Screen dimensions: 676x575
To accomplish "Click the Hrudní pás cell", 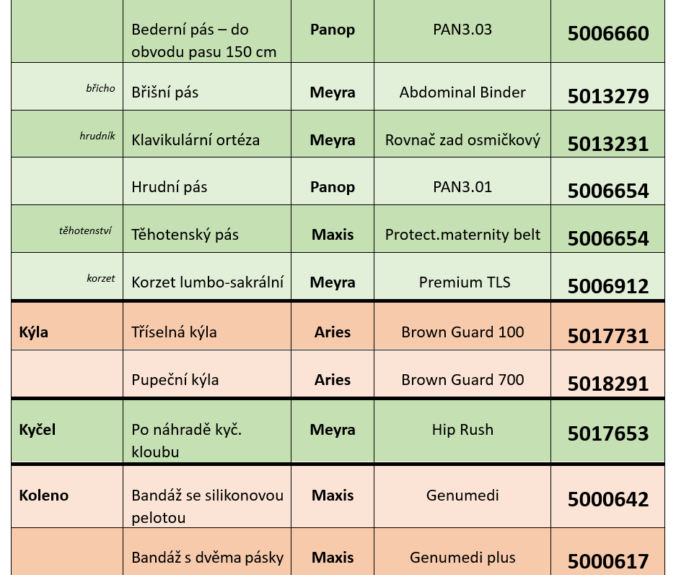I will (x=207, y=181).
